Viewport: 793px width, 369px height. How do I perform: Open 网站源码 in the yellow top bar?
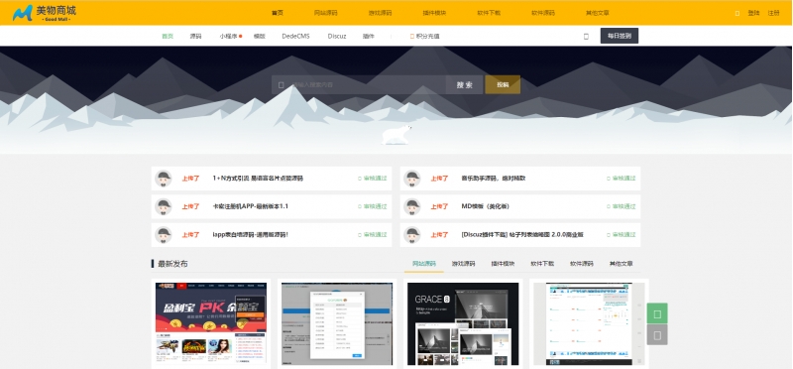[325, 13]
